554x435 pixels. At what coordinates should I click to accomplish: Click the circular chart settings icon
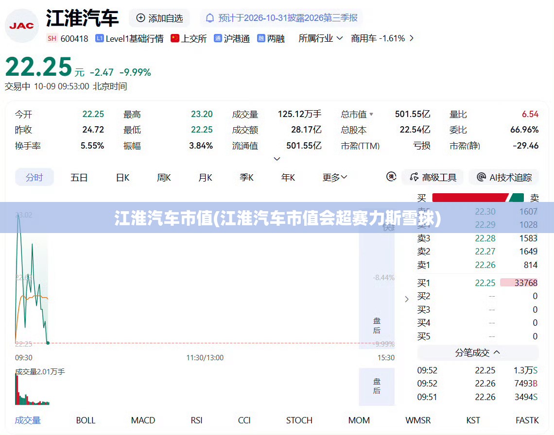pyautogui.click(x=391, y=177)
